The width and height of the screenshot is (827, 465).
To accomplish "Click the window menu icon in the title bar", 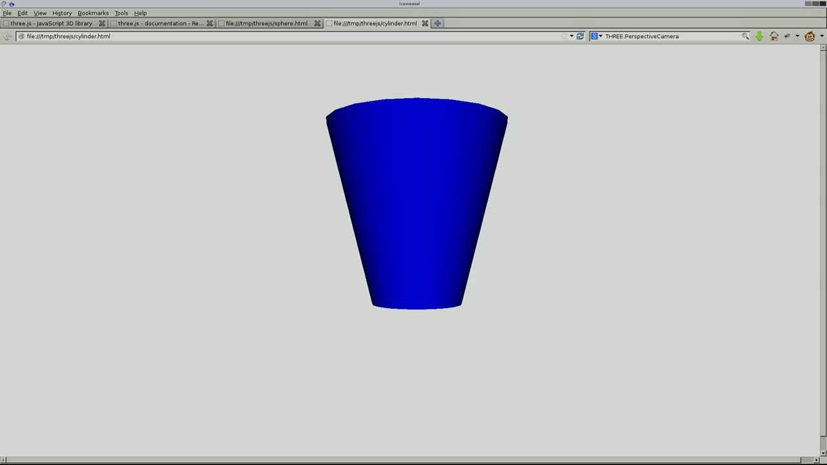I will [x=4, y=4].
